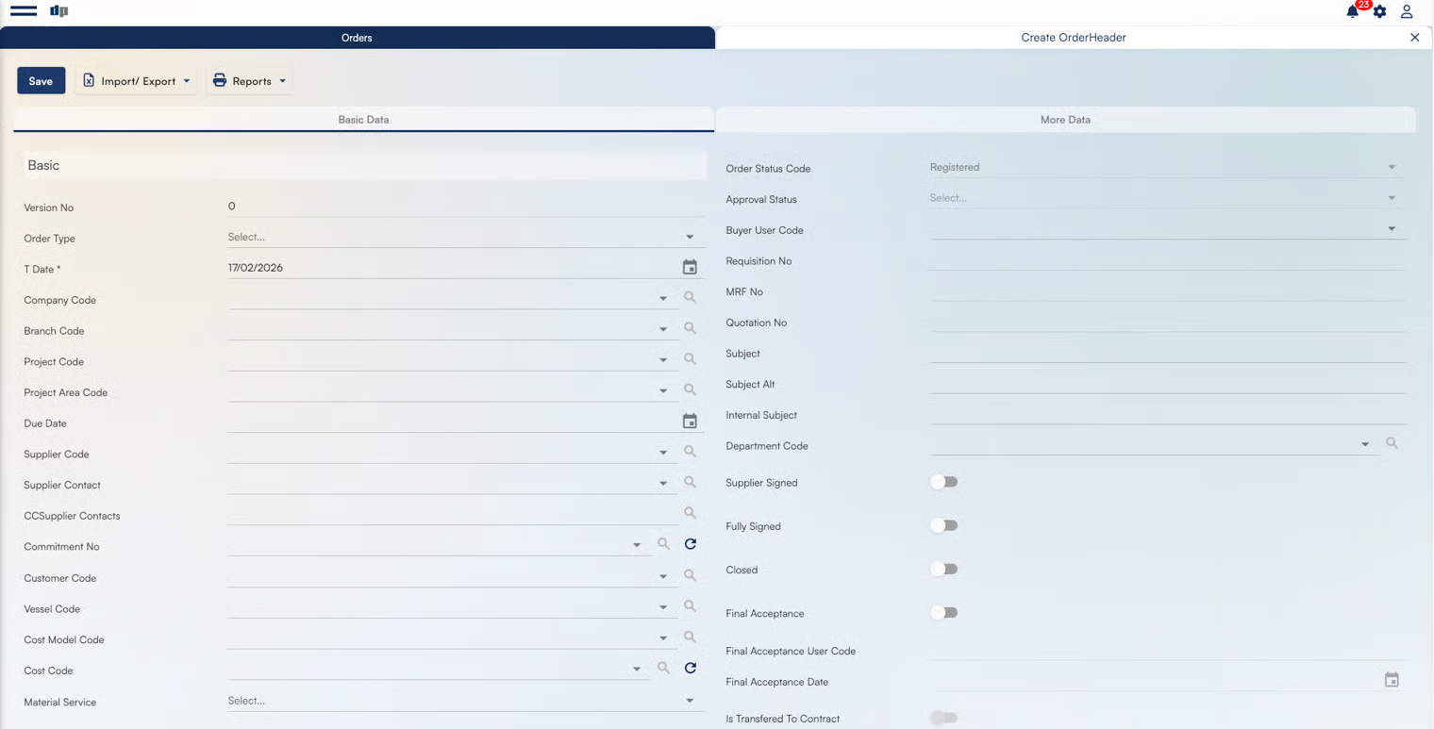
Task: Open Final Acceptance Date calendar icon
Action: pyautogui.click(x=1392, y=680)
